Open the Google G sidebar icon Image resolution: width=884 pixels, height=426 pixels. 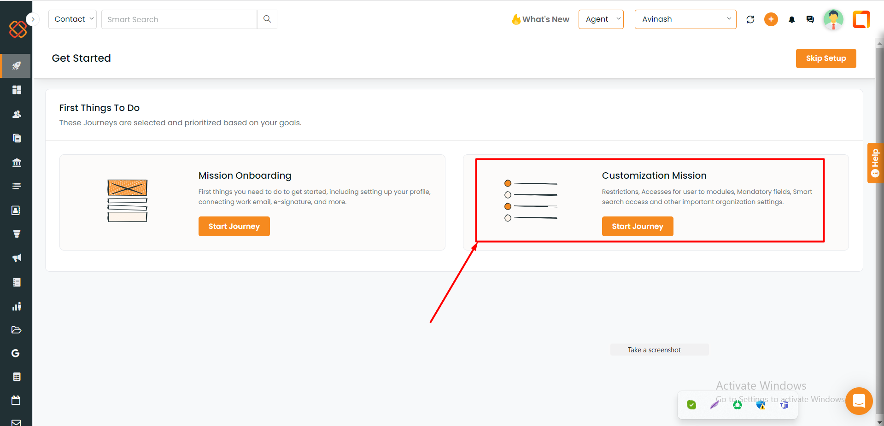pos(16,353)
